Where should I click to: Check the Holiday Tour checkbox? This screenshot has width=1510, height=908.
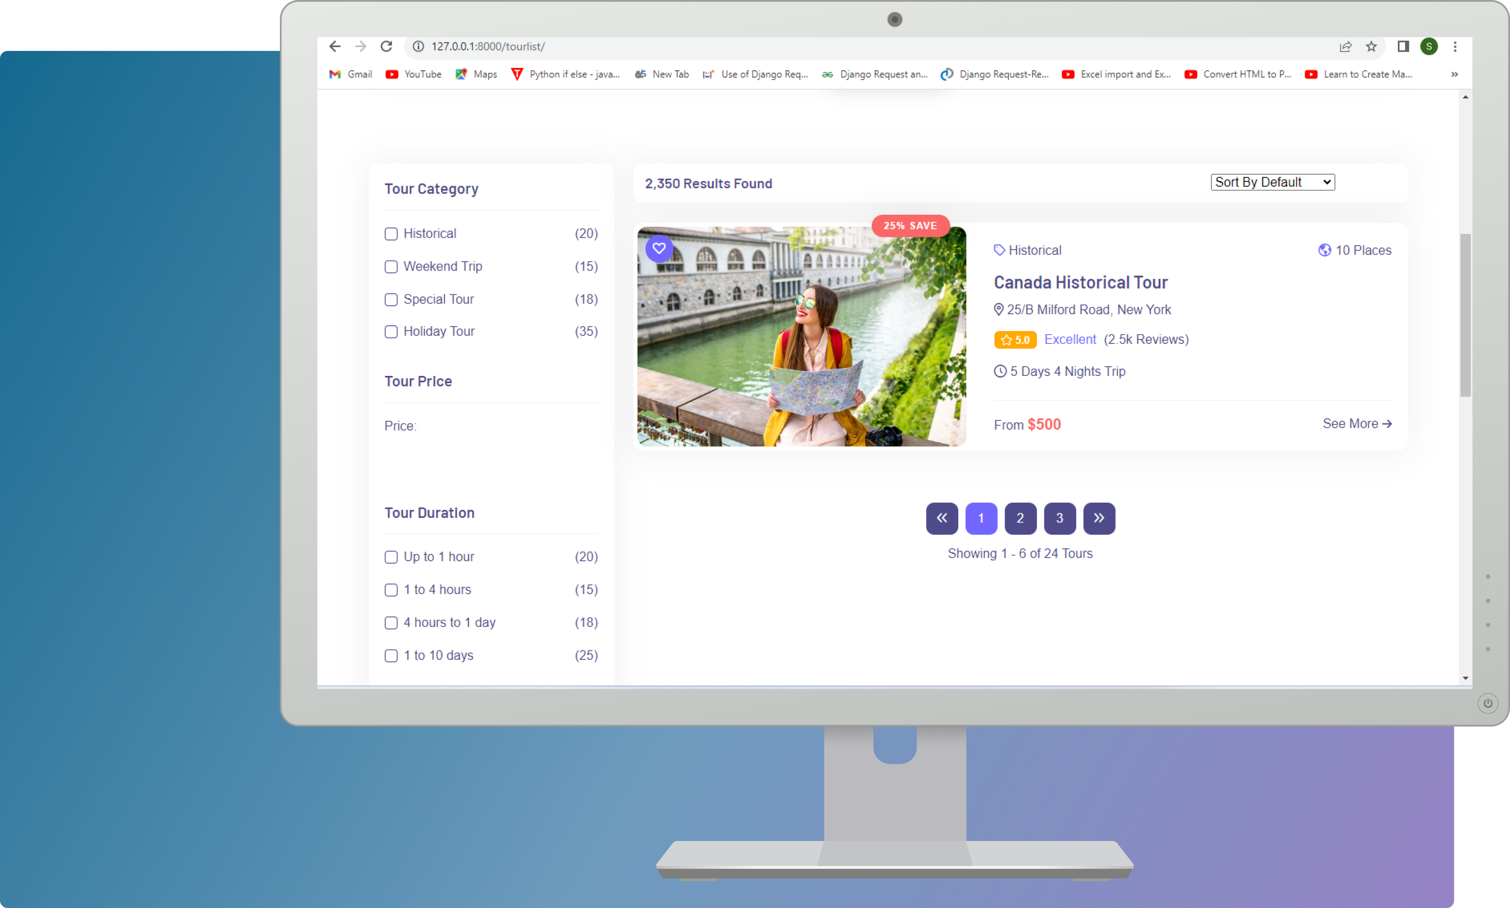coord(391,332)
